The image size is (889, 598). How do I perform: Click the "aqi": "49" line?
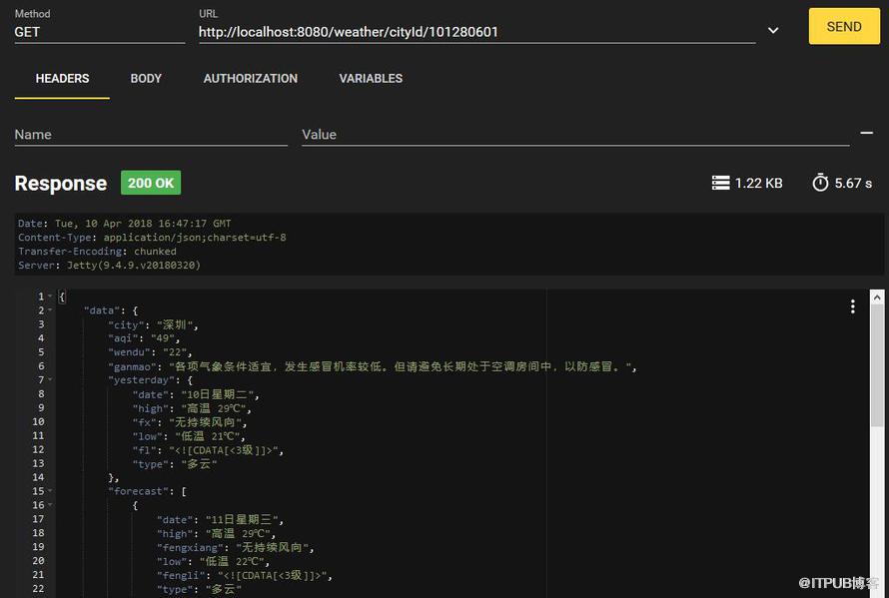(x=144, y=338)
